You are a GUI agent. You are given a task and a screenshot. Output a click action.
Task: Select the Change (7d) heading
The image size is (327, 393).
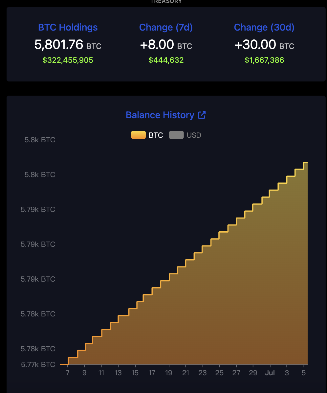tap(166, 27)
